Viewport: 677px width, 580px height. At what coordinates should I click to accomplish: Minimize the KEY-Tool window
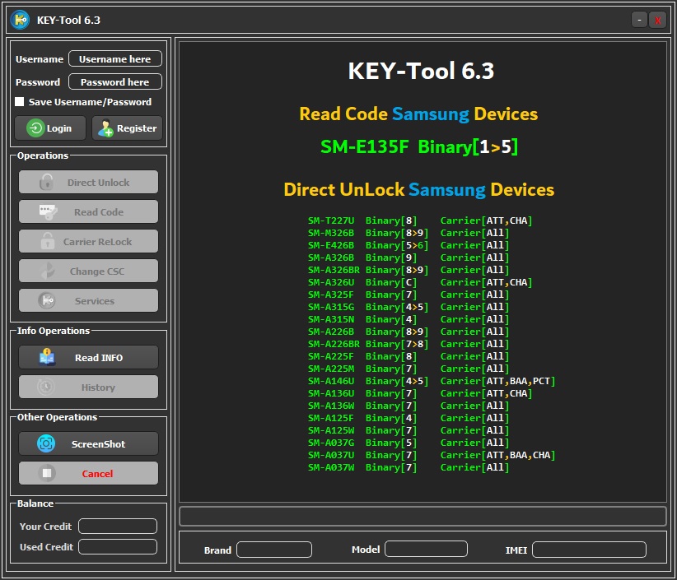pyautogui.click(x=639, y=20)
